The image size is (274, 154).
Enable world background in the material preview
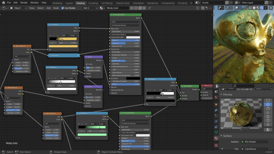pos(268,129)
